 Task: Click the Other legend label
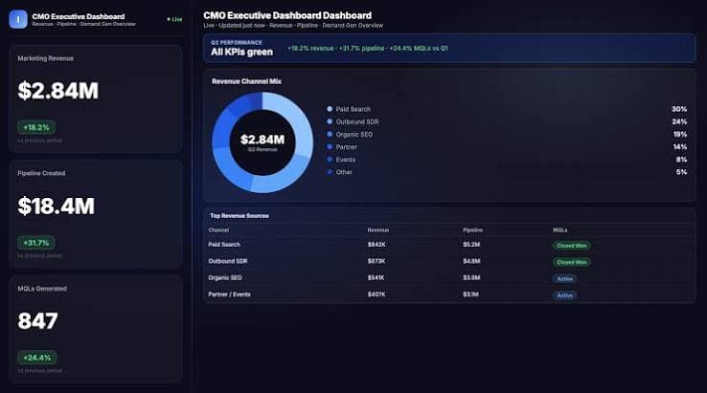[x=344, y=172]
